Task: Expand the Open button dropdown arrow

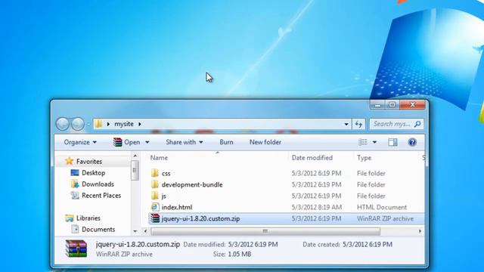Action: pos(147,142)
